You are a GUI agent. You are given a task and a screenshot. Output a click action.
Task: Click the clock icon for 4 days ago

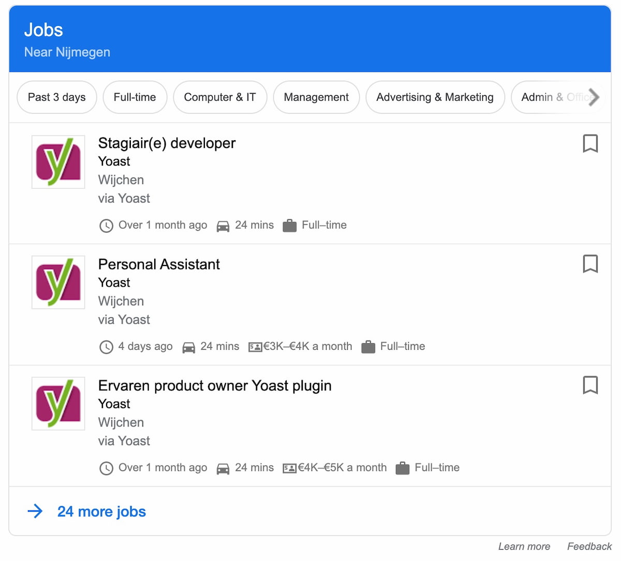[106, 347]
